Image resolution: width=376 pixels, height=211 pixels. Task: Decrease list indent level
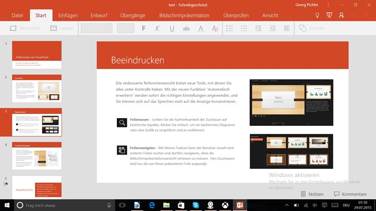258,28
